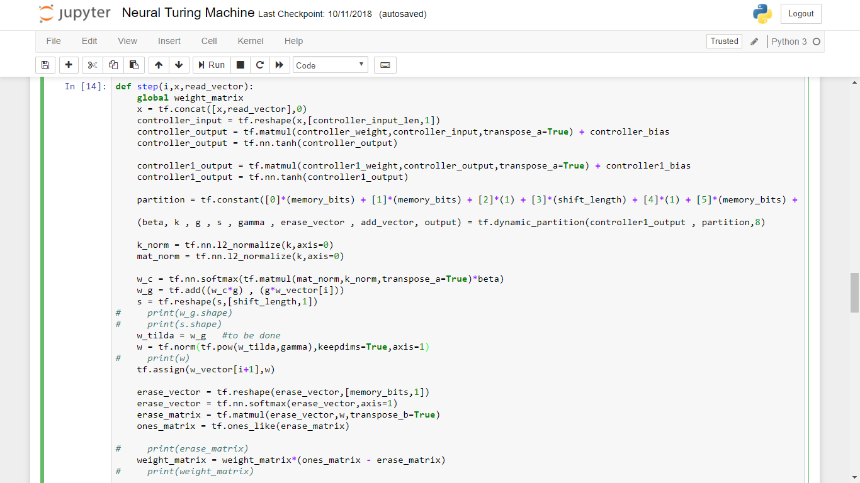Click the Run button
The height and width of the screenshot is (483, 860).
click(x=211, y=65)
